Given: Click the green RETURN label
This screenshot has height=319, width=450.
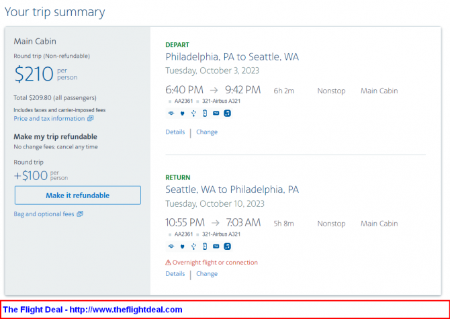Looking at the screenshot, I should tap(178, 177).
